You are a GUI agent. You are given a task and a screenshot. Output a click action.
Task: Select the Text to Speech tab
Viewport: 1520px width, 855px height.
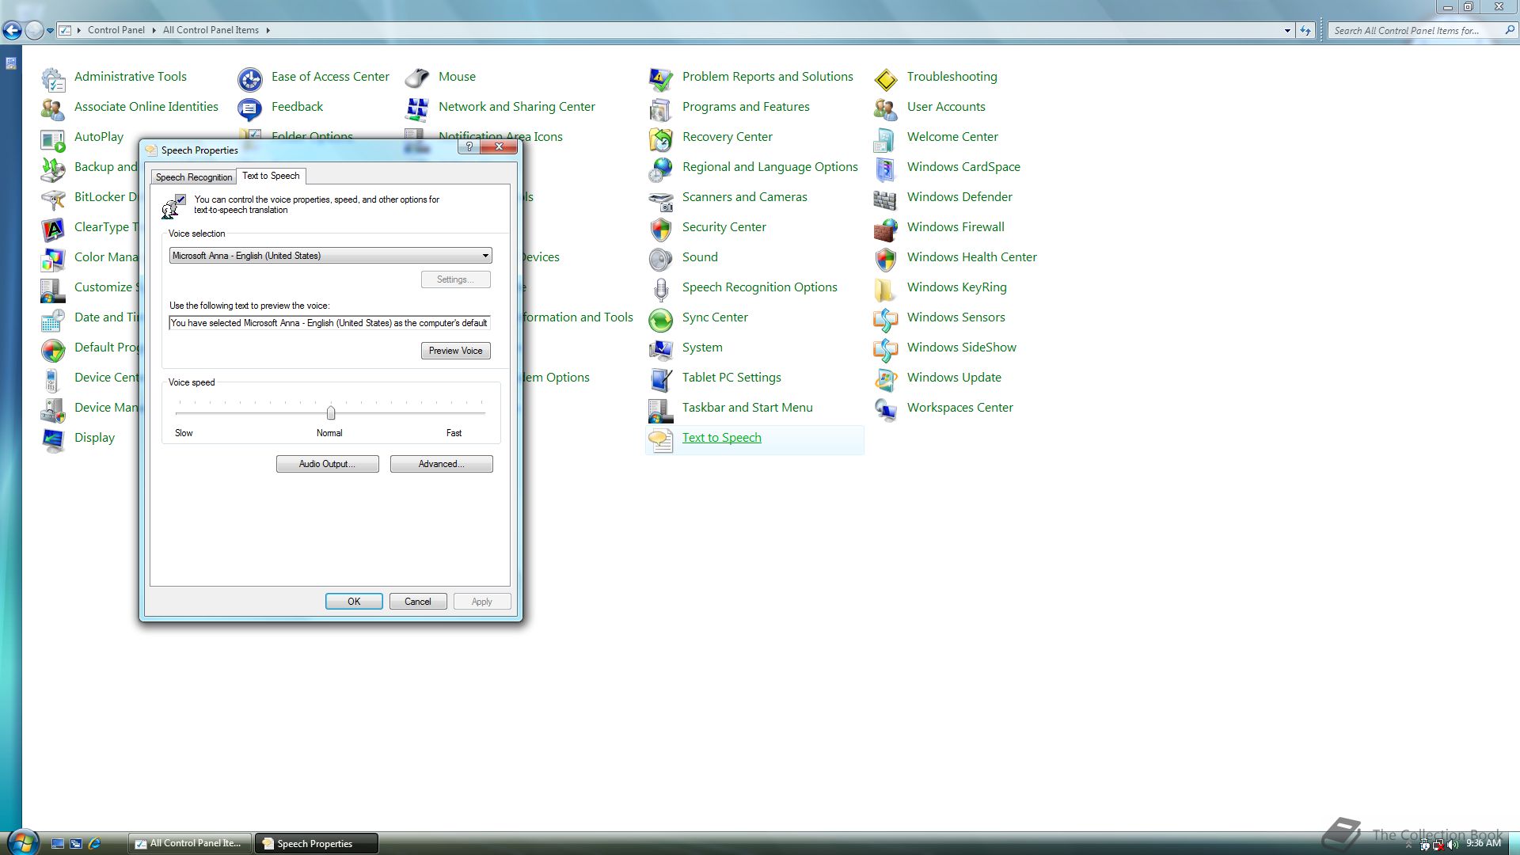(x=271, y=176)
